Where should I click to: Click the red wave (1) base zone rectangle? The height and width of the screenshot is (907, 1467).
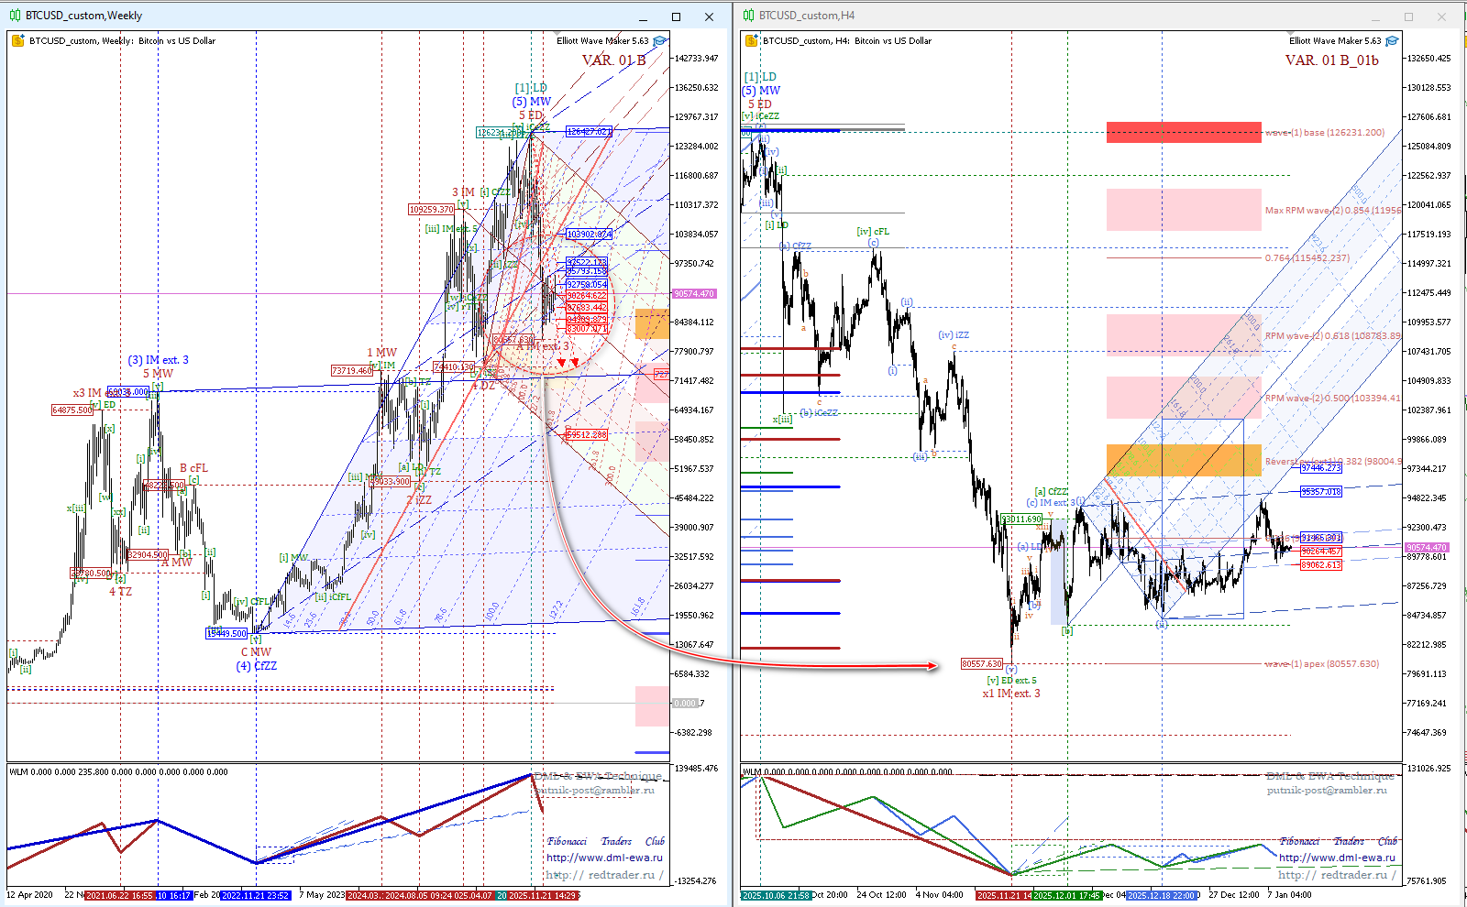click(x=1183, y=133)
